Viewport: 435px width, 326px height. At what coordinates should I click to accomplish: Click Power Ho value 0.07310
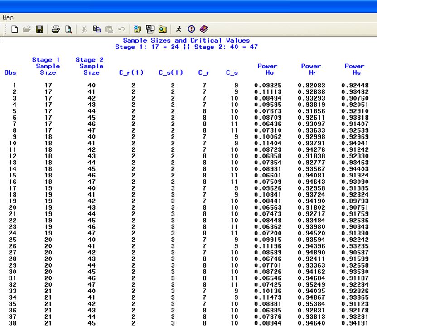(x=268, y=130)
